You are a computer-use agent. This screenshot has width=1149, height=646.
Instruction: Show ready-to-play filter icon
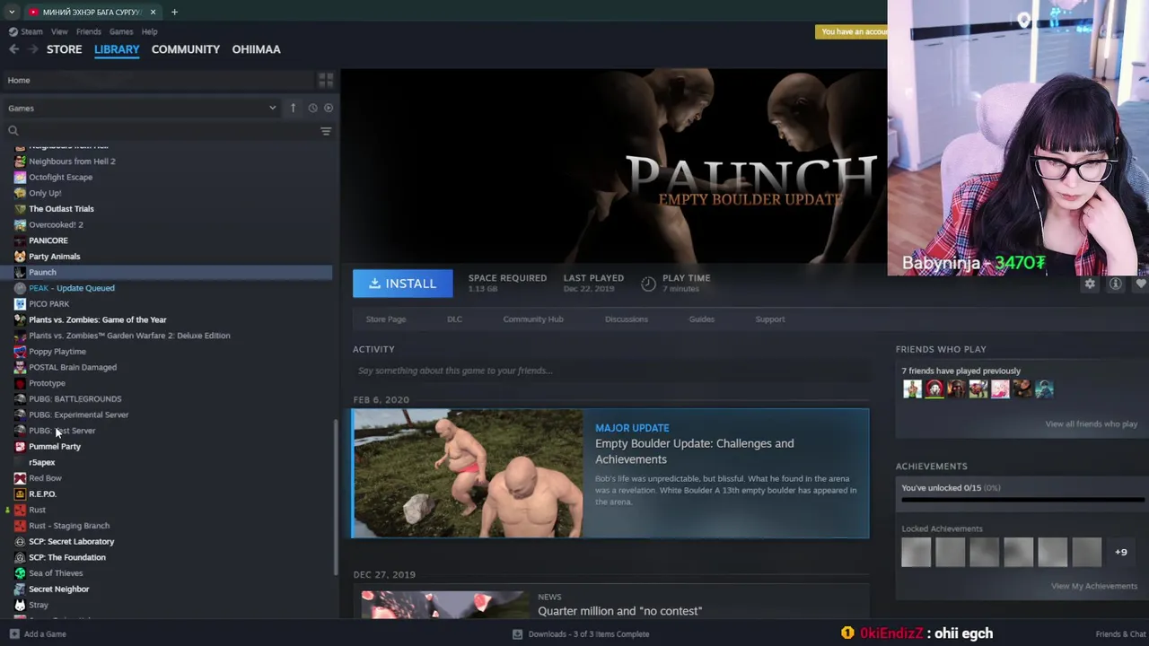point(329,108)
